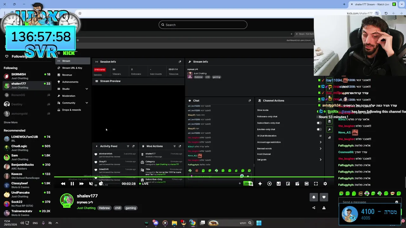Screen dimensions: 406x228
Task: Expand Set goals setting
Action: click(x=320, y=160)
